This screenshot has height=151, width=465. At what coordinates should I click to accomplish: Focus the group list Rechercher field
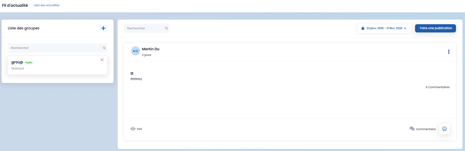tap(55, 48)
